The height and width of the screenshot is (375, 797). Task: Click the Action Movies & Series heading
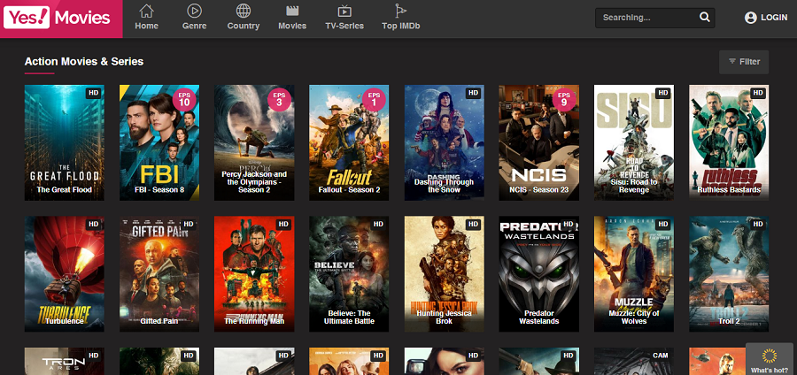point(84,62)
